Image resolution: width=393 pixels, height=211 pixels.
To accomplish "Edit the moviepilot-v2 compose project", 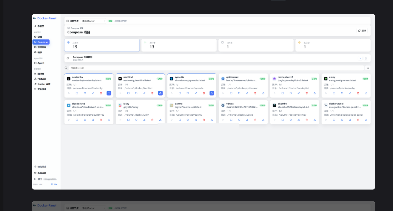I will (x=299, y=93).
